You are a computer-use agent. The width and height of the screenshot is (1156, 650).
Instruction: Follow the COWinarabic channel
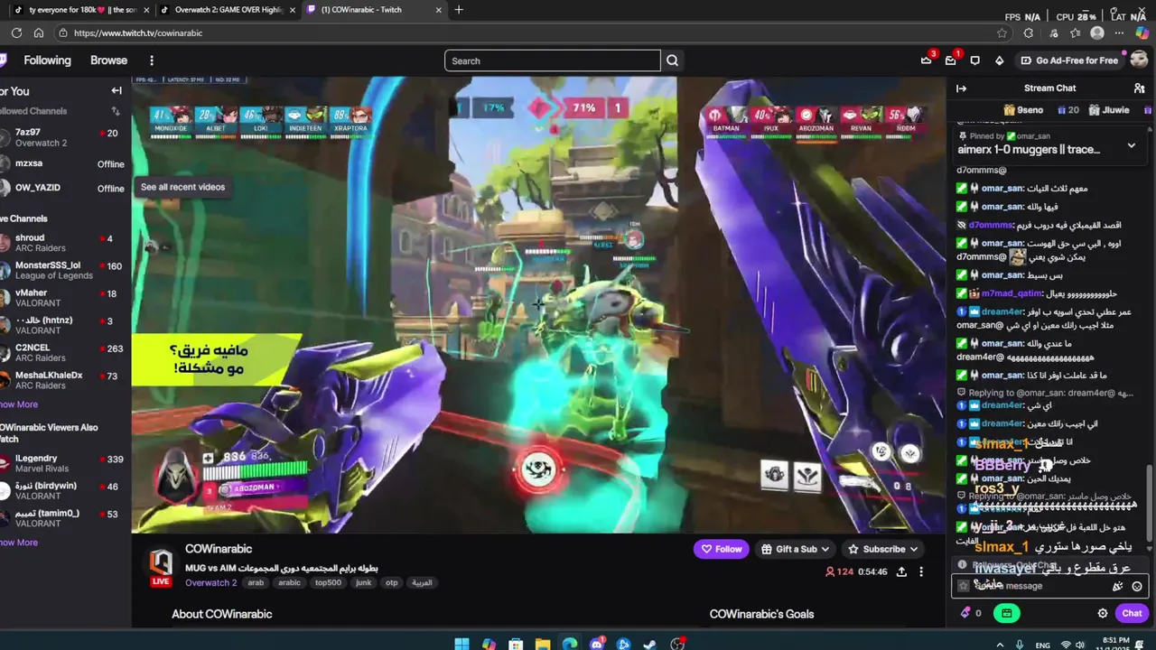[722, 549]
